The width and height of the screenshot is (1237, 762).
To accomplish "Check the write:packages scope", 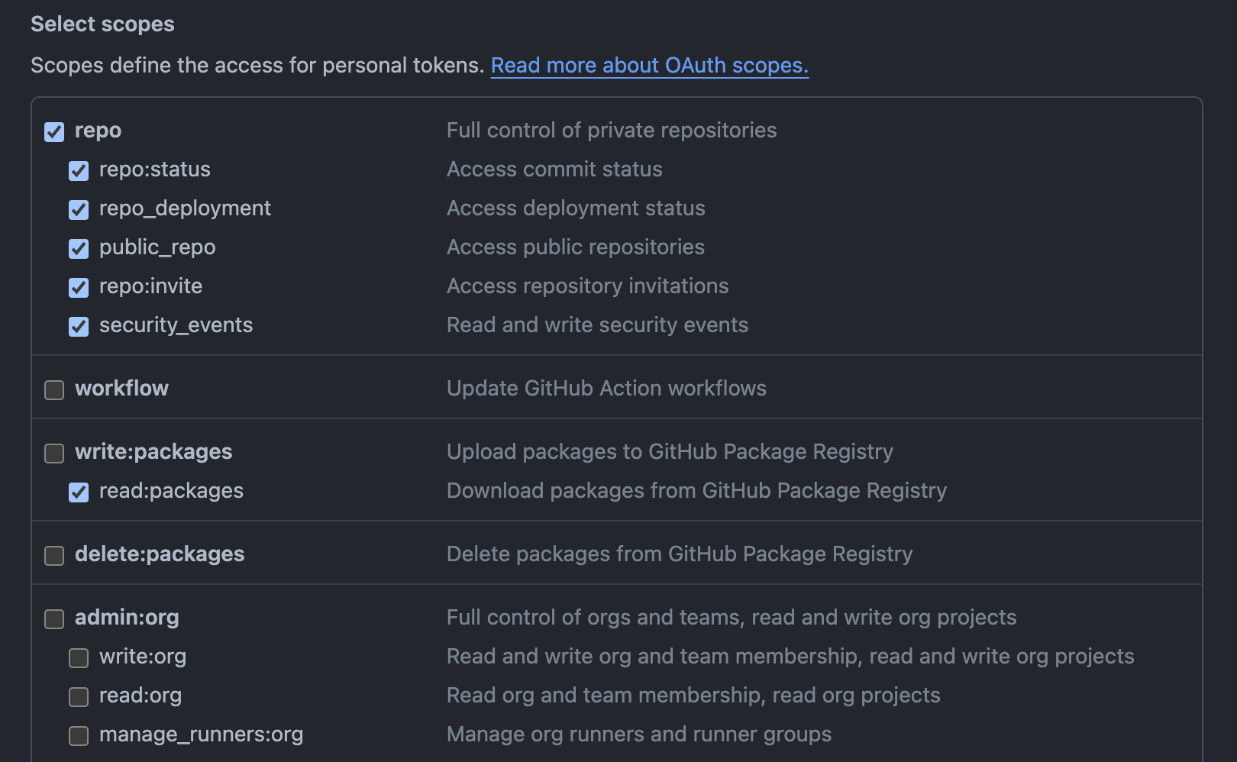I will 54,454.
